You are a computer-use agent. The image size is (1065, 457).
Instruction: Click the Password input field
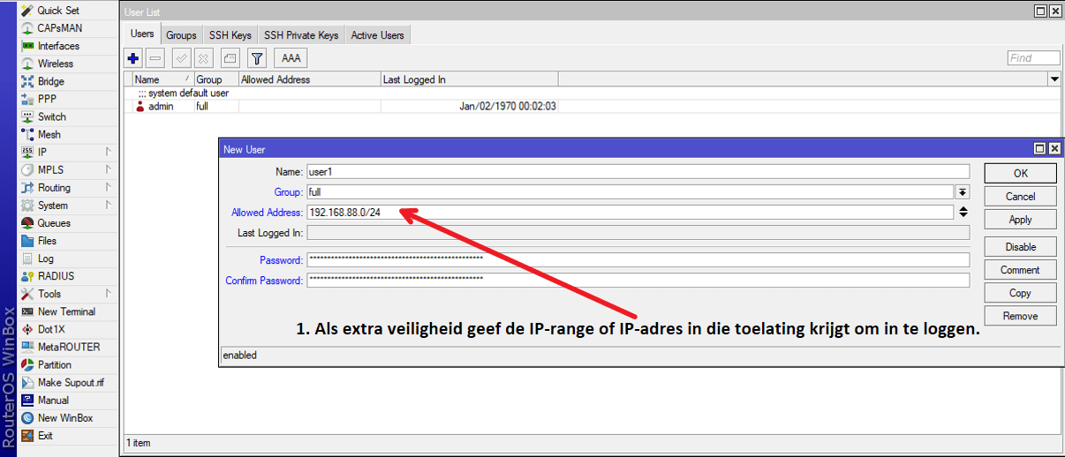pos(638,260)
